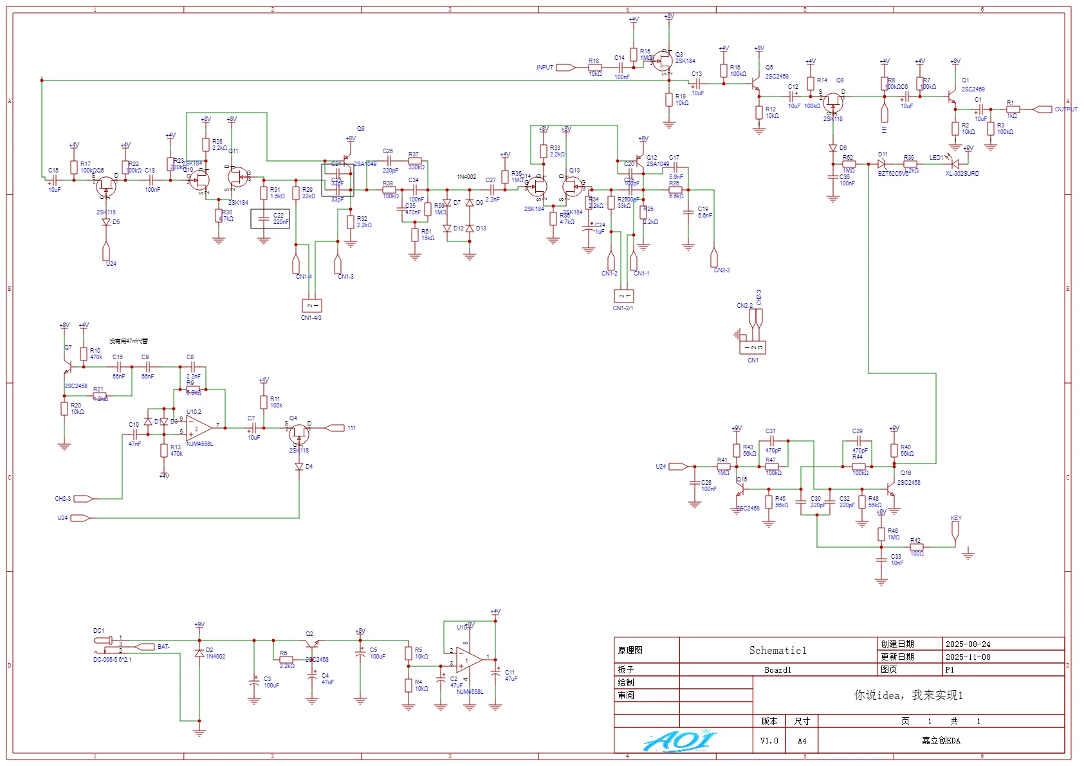
Task: Click the INPUT port symbol
Action: pos(565,68)
